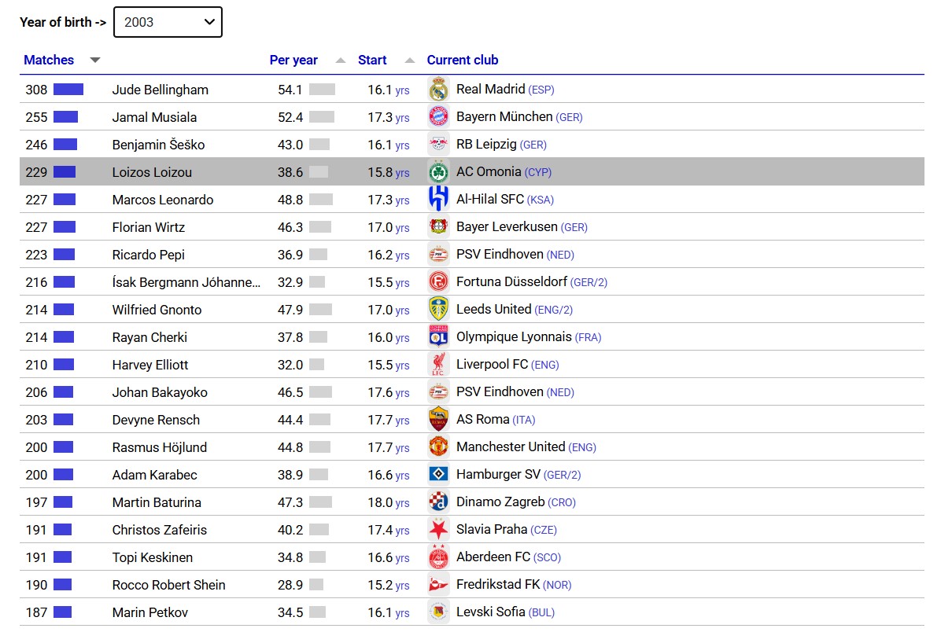Screen dimensions: 941x643
Task: Select the Florian Wirtz name
Action: tap(148, 227)
